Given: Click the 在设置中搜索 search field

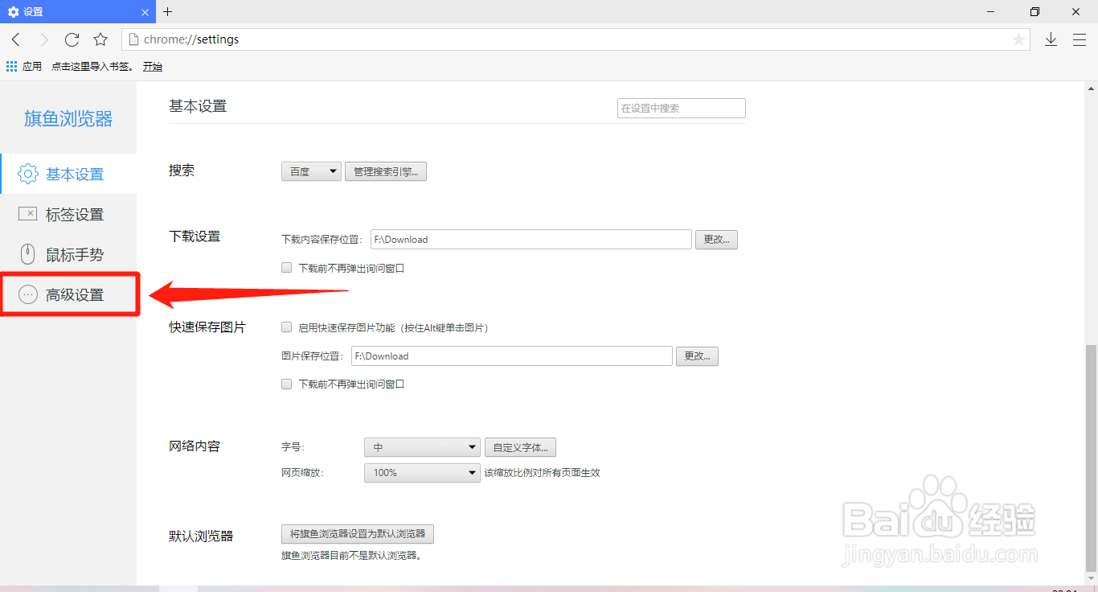Looking at the screenshot, I should pos(682,108).
